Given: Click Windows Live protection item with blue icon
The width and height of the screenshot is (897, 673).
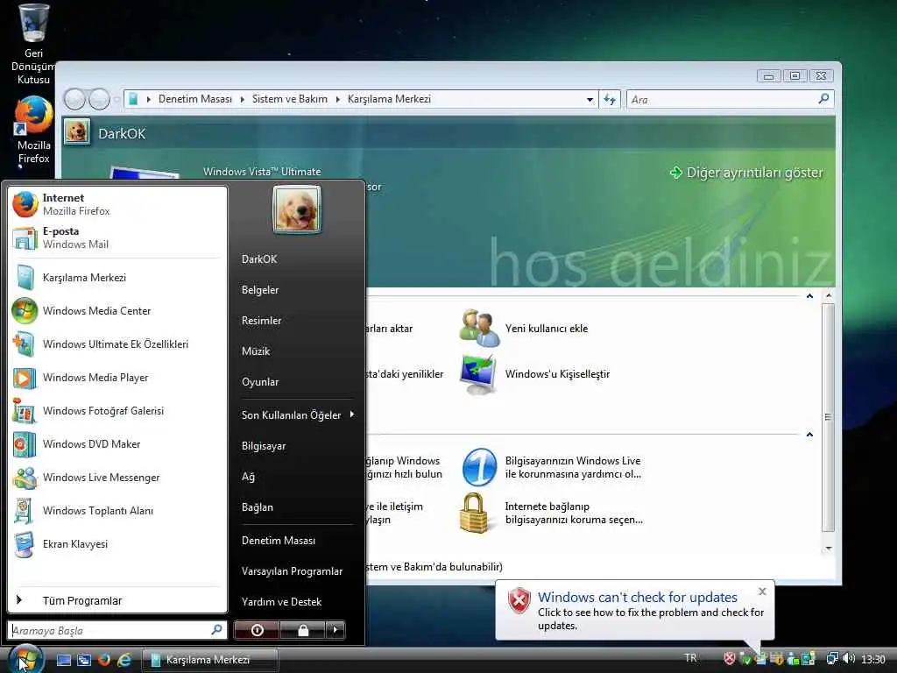Looking at the screenshot, I should 552,468.
